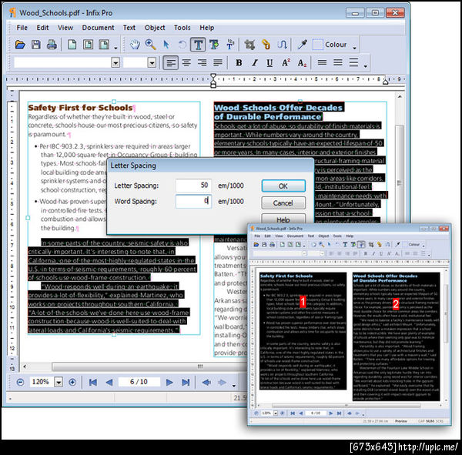
Task: Open the Text menu
Action: (129, 28)
